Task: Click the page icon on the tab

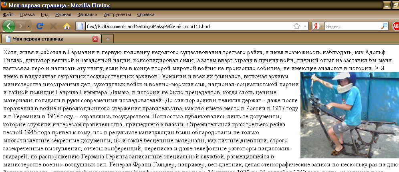Action: (x=8, y=39)
